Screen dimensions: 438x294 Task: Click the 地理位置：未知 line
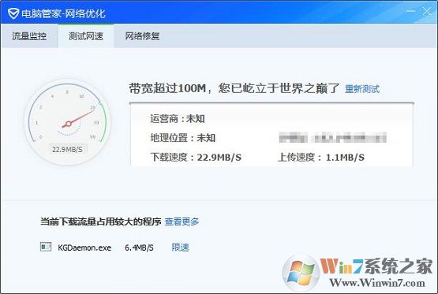tap(182, 138)
